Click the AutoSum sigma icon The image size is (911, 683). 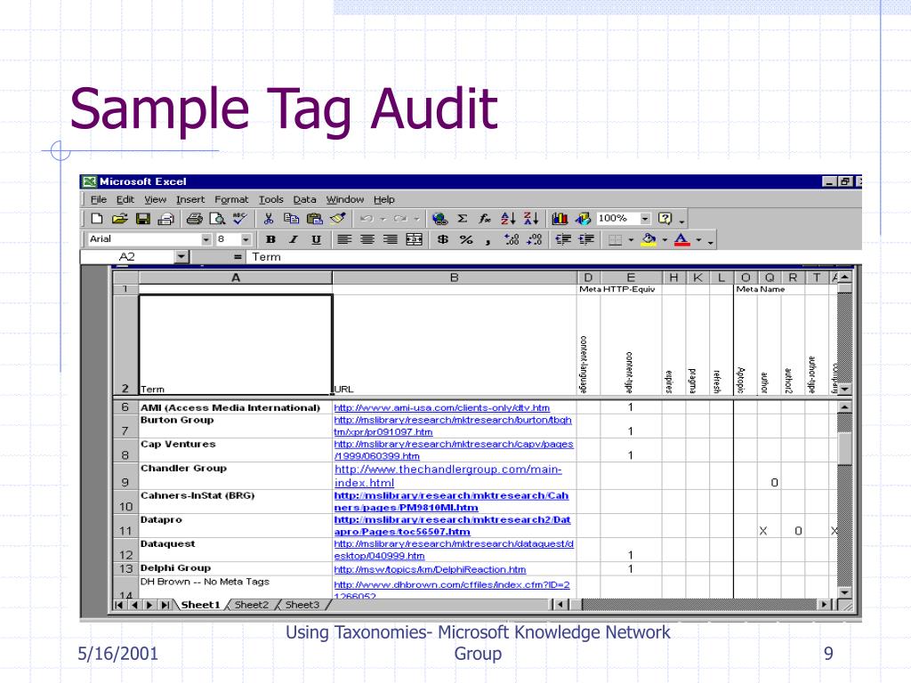click(463, 219)
